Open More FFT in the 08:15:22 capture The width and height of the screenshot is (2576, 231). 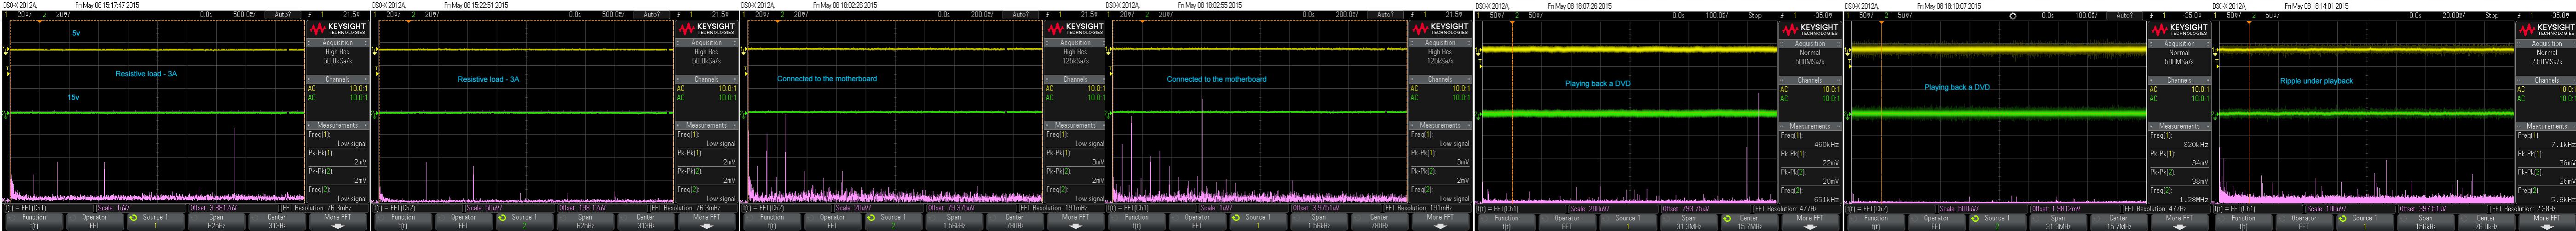click(x=706, y=221)
